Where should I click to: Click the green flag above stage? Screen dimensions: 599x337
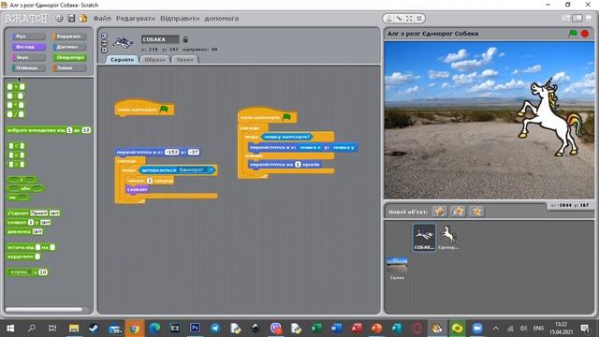(573, 34)
